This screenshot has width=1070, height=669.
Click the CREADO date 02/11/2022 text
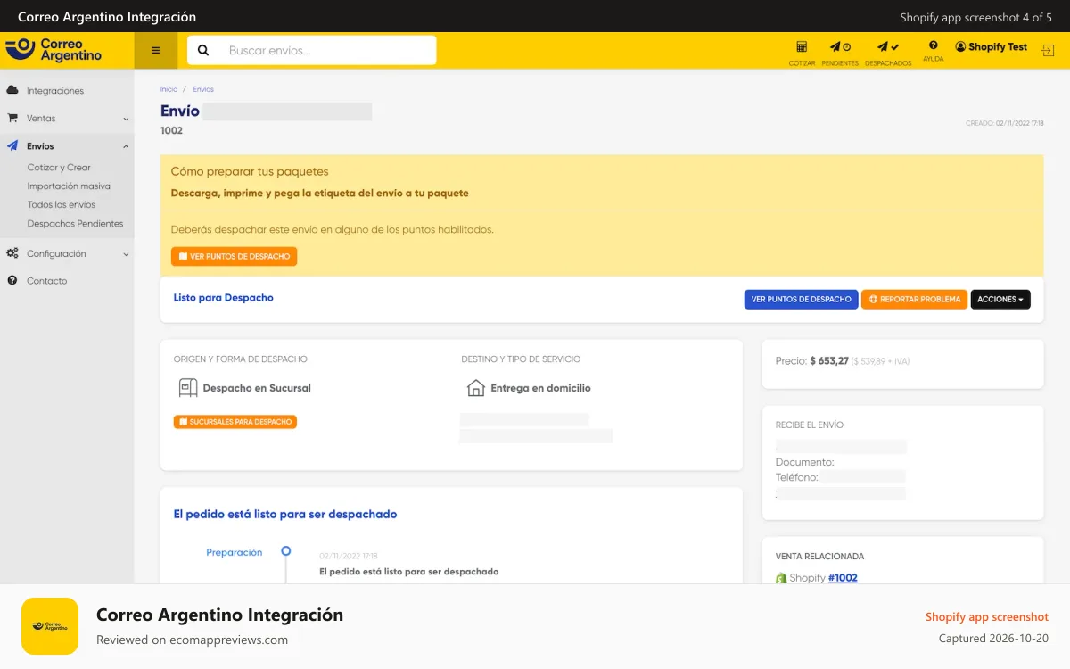(x=1005, y=123)
